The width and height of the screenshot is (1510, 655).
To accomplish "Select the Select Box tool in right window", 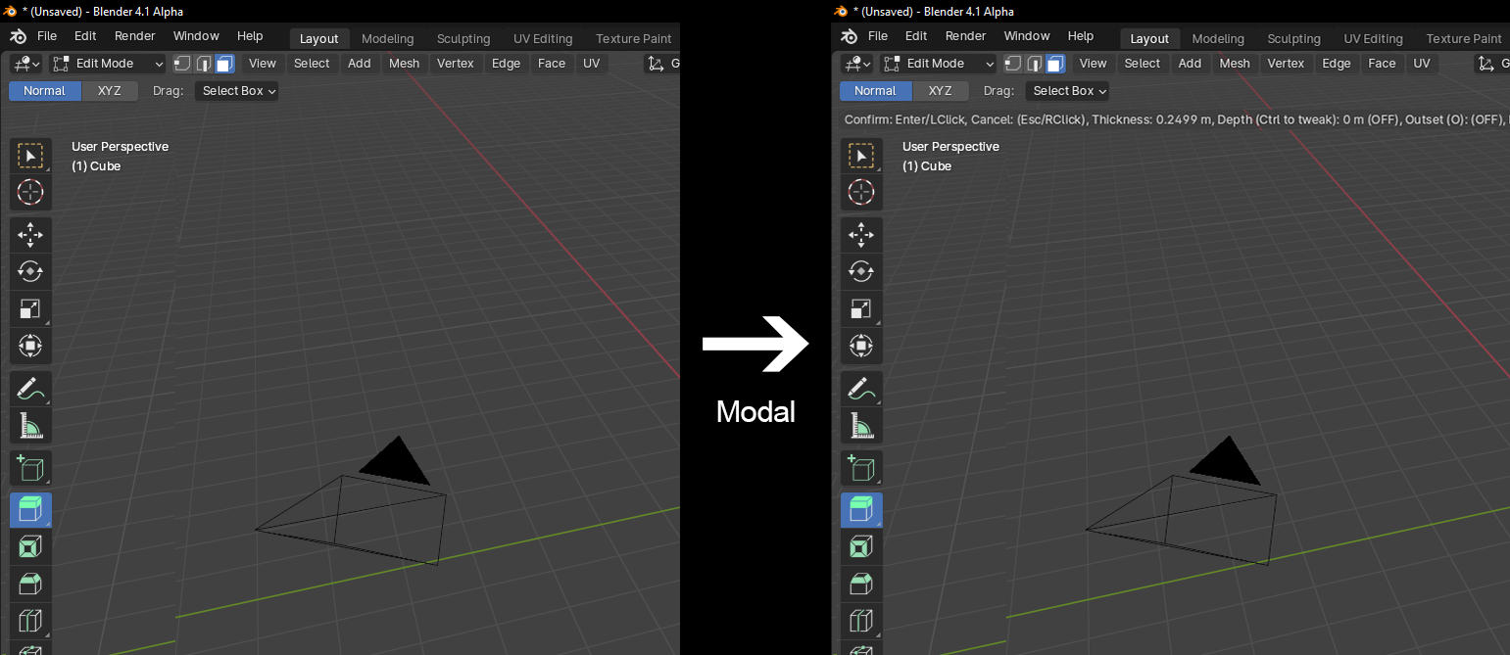I will (x=861, y=157).
